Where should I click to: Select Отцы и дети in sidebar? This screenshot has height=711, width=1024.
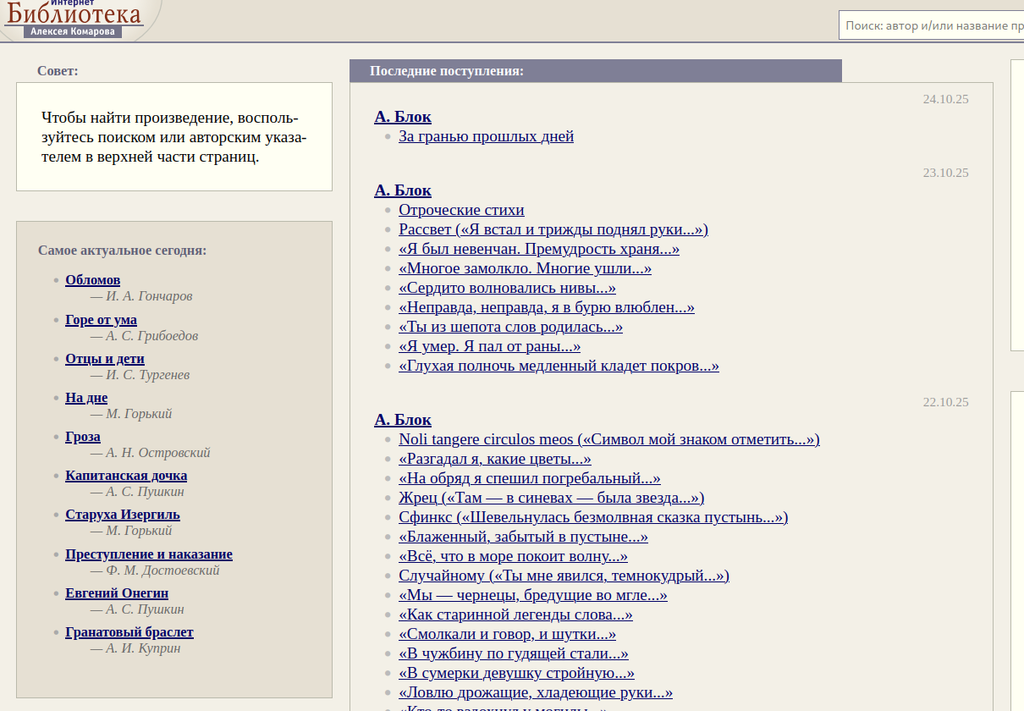tap(105, 359)
